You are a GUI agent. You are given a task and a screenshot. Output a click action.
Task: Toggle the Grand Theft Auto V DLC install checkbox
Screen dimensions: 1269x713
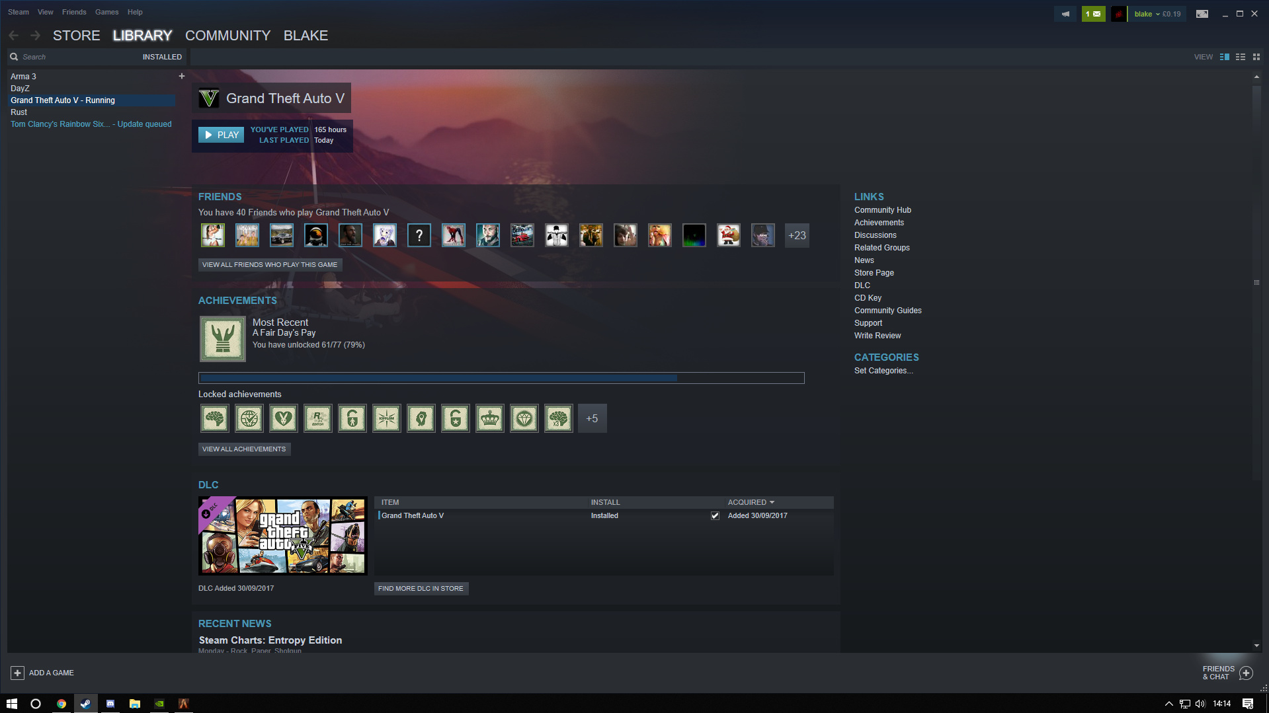(715, 515)
